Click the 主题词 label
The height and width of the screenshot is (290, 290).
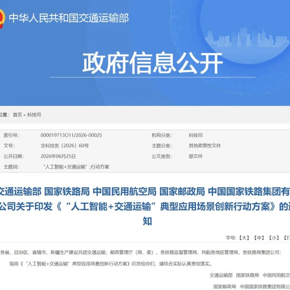coord(11,167)
